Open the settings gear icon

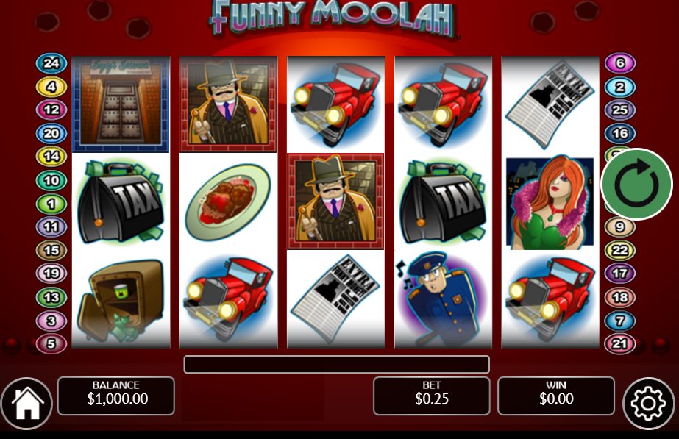click(648, 404)
